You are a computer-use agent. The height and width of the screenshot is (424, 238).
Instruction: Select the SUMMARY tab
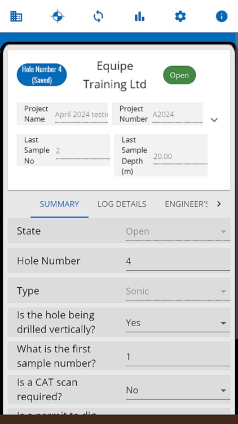(x=59, y=204)
